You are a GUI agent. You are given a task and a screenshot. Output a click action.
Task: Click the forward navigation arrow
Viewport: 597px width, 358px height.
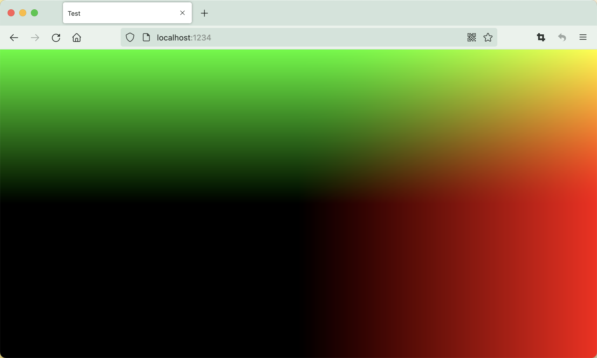pyautogui.click(x=35, y=37)
